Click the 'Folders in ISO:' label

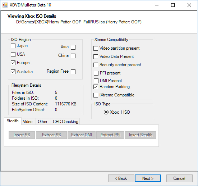pos(25,98)
